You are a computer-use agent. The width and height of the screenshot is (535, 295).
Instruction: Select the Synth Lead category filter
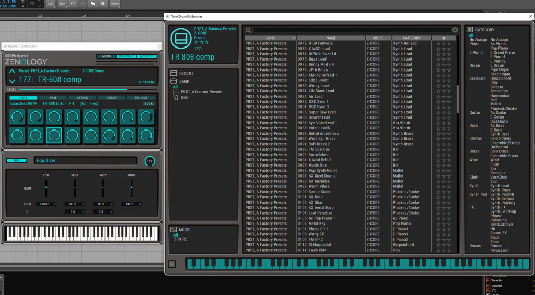500,186
